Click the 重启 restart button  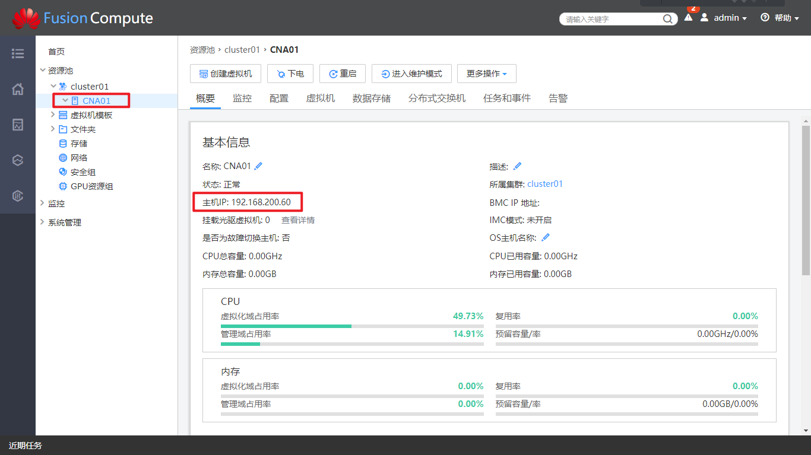click(343, 74)
